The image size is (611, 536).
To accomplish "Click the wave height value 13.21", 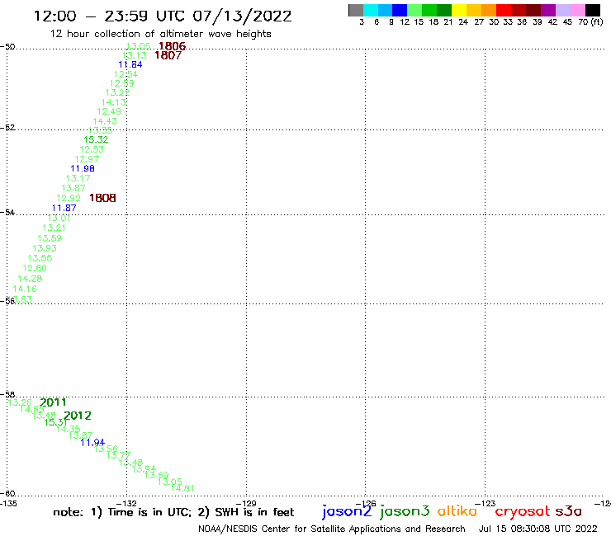I will 54,228.
